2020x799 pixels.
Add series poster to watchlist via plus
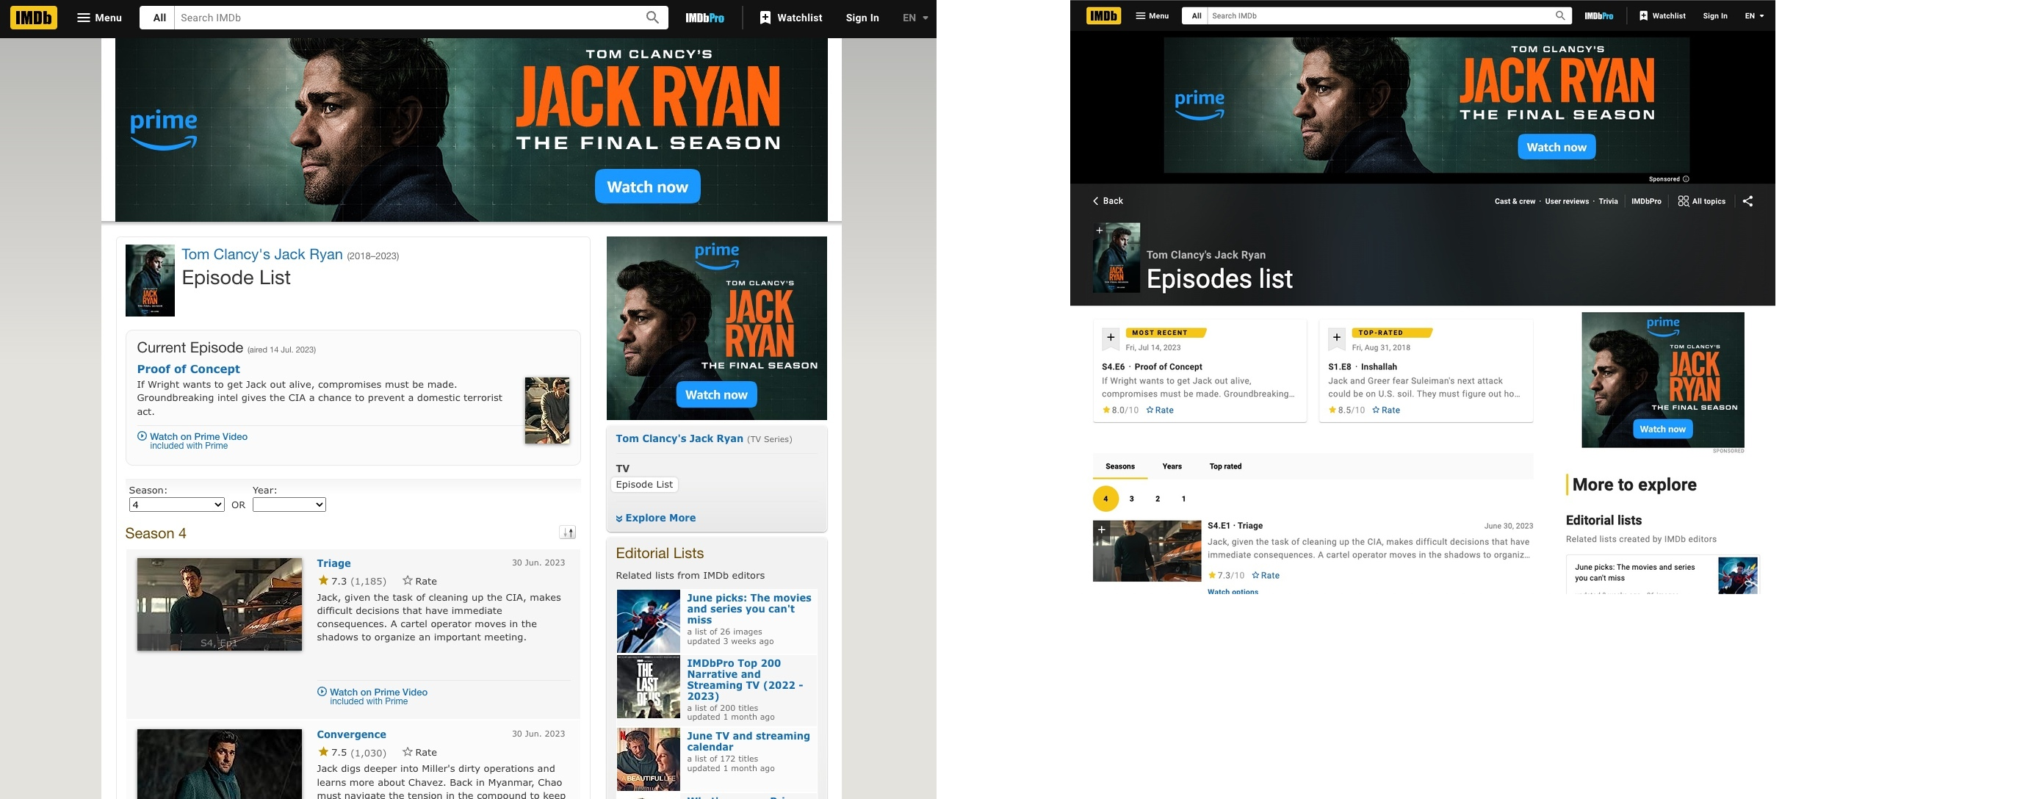pos(1100,231)
